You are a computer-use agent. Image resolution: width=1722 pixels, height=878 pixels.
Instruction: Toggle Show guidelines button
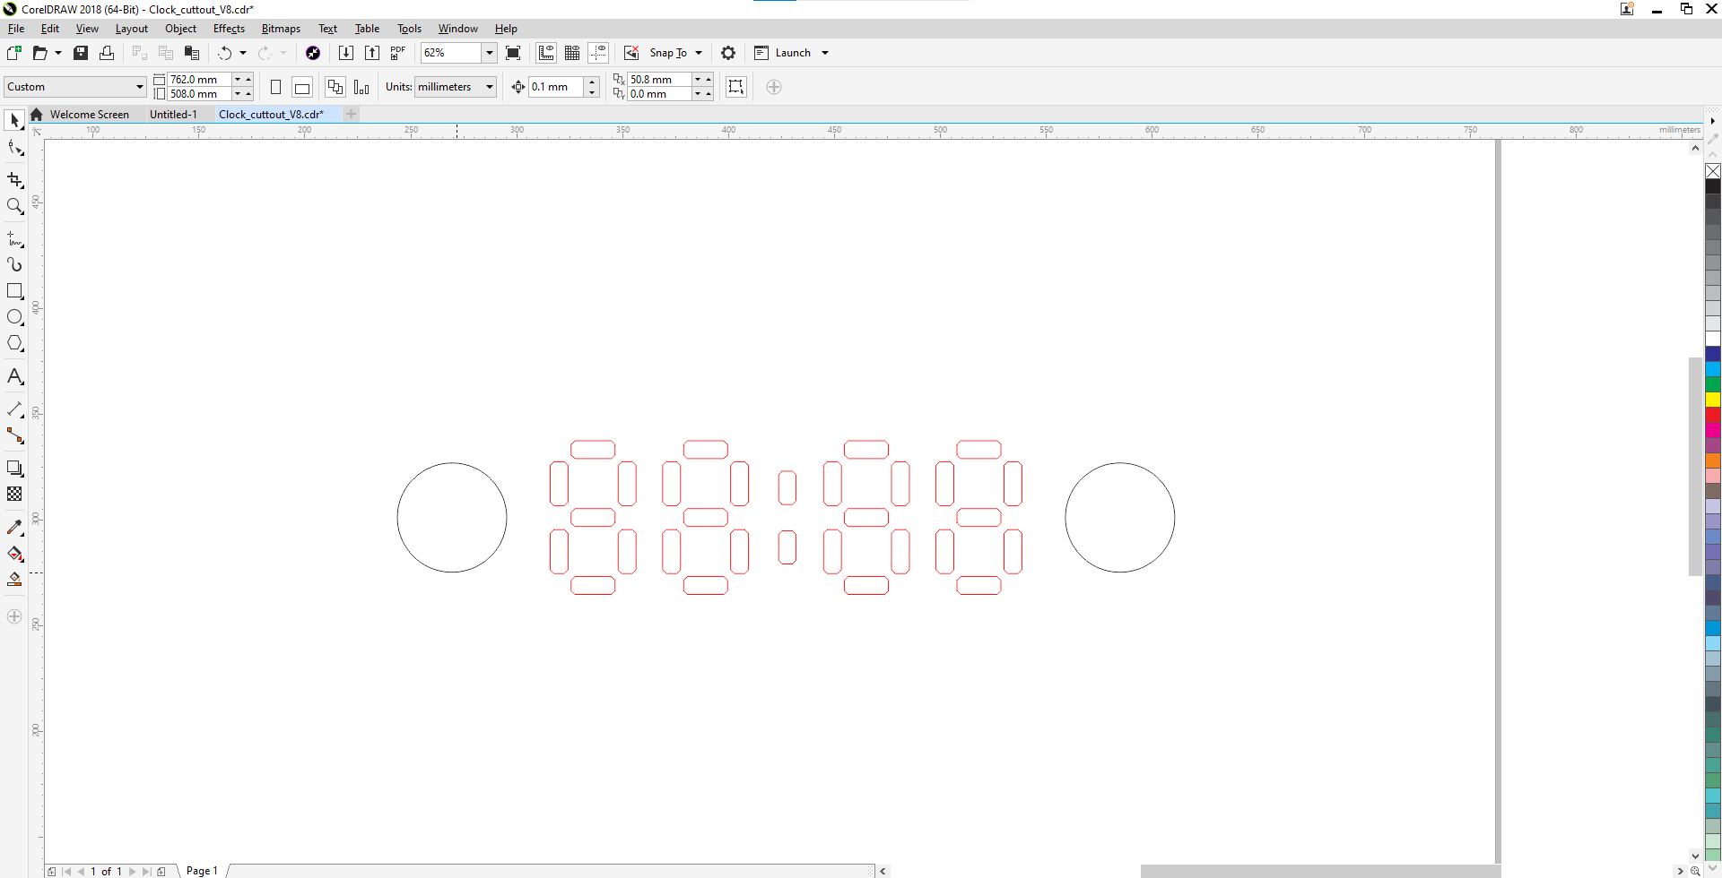(598, 53)
